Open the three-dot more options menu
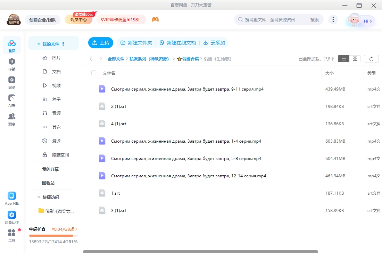382x253 pixels. click(x=333, y=19)
